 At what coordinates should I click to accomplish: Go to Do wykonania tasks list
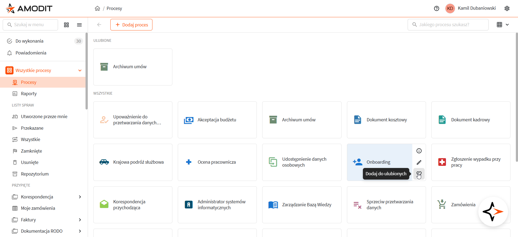click(29, 41)
